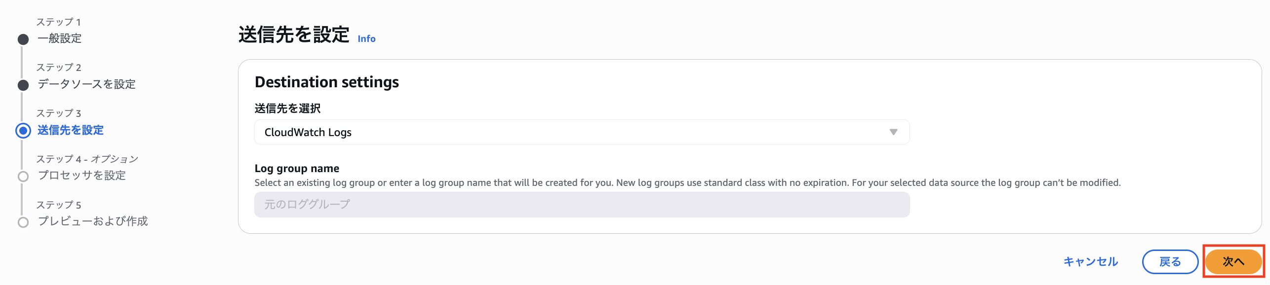1270x285 pixels.
Task: Go to データソースを設定 step
Action: [x=86, y=84]
